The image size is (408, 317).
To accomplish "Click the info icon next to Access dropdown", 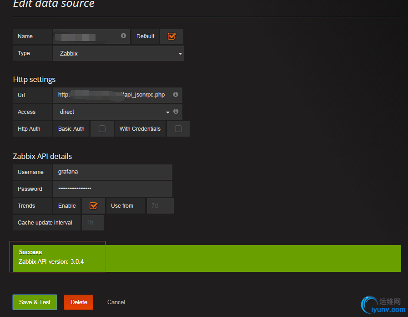I will tap(176, 111).
